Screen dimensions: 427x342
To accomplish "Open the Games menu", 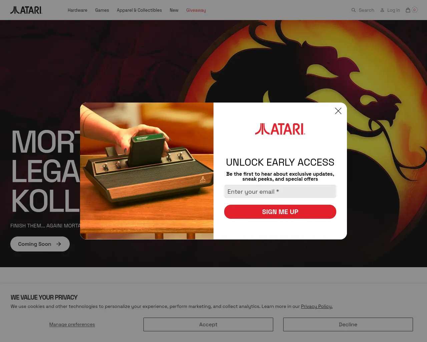I will 102,10.
